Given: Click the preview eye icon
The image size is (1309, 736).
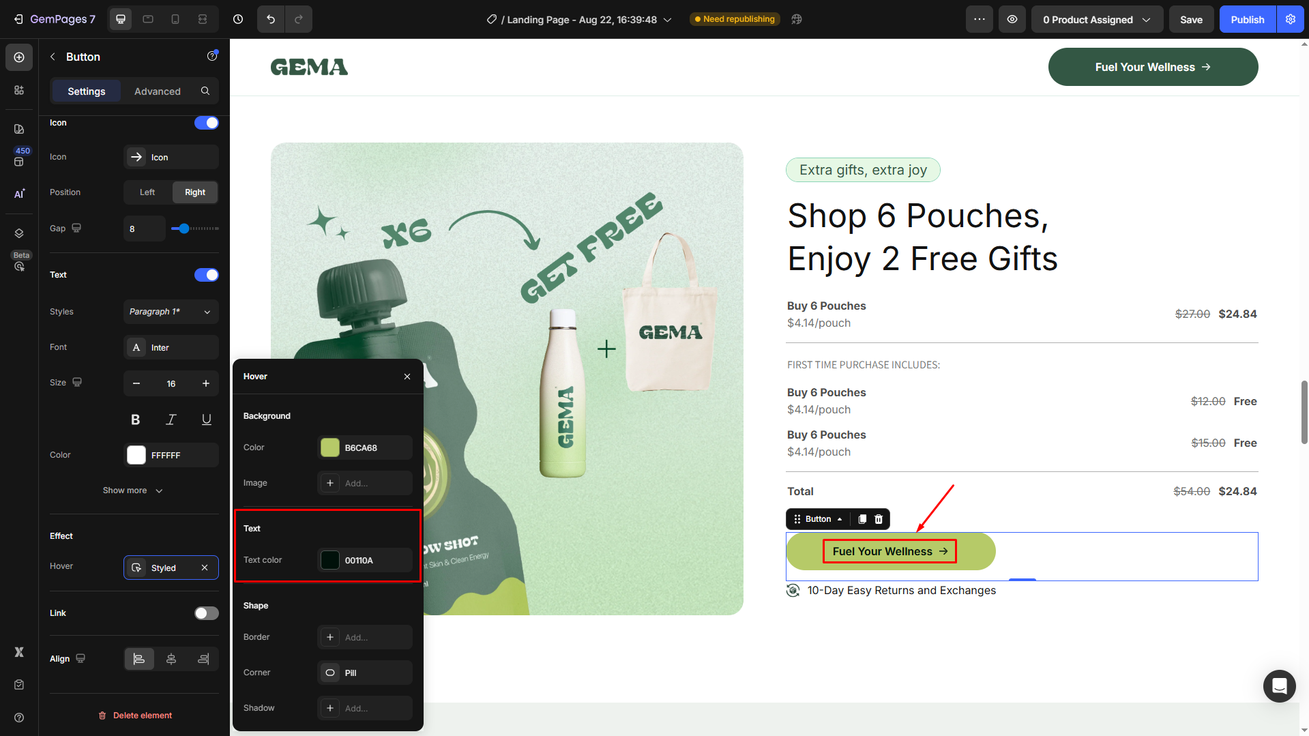Looking at the screenshot, I should (1012, 19).
